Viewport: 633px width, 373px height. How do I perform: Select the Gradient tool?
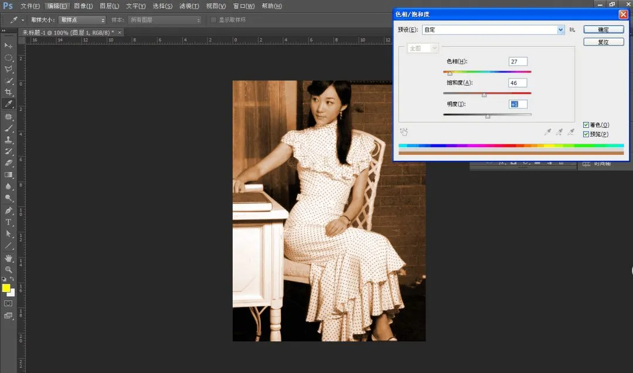[8, 175]
